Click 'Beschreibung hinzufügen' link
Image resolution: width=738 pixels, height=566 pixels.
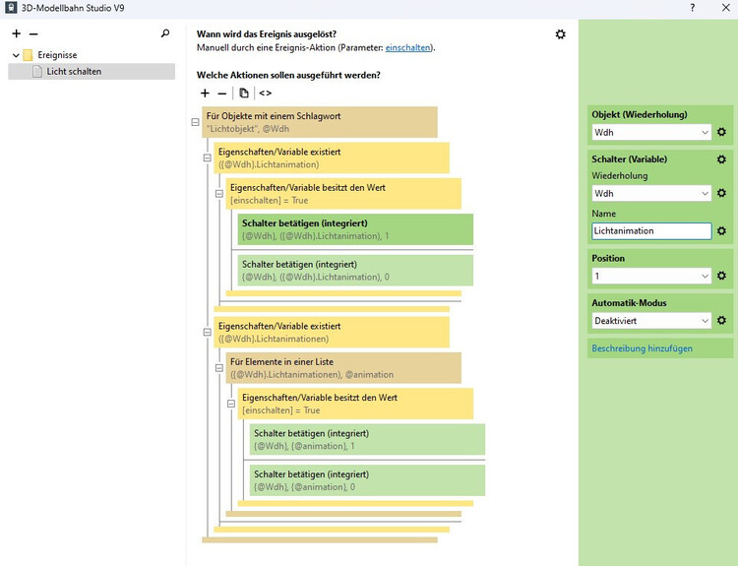tap(642, 348)
